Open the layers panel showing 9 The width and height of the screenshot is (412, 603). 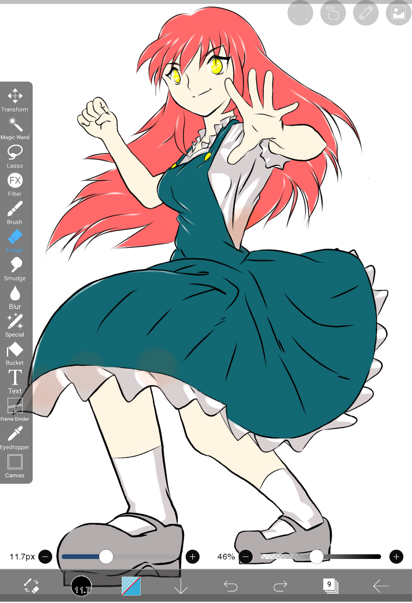point(330,586)
